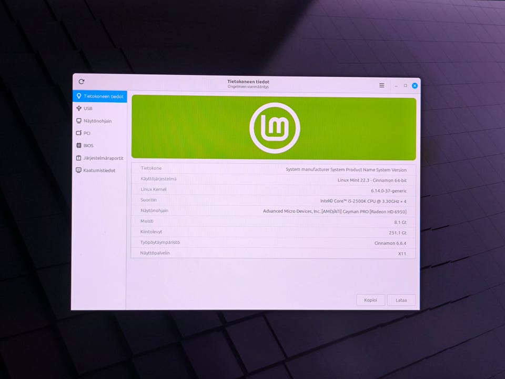Select the memory value 8.1 Gt

400,222
